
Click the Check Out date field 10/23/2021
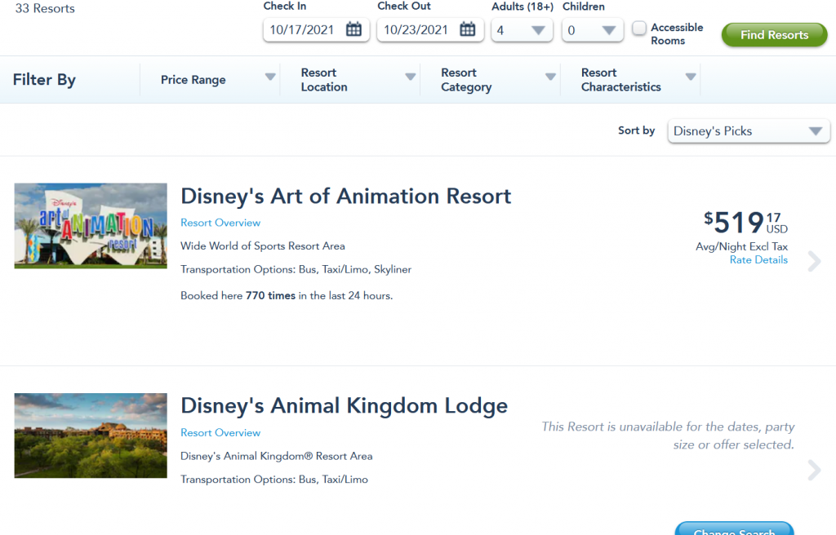pos(430,30)
